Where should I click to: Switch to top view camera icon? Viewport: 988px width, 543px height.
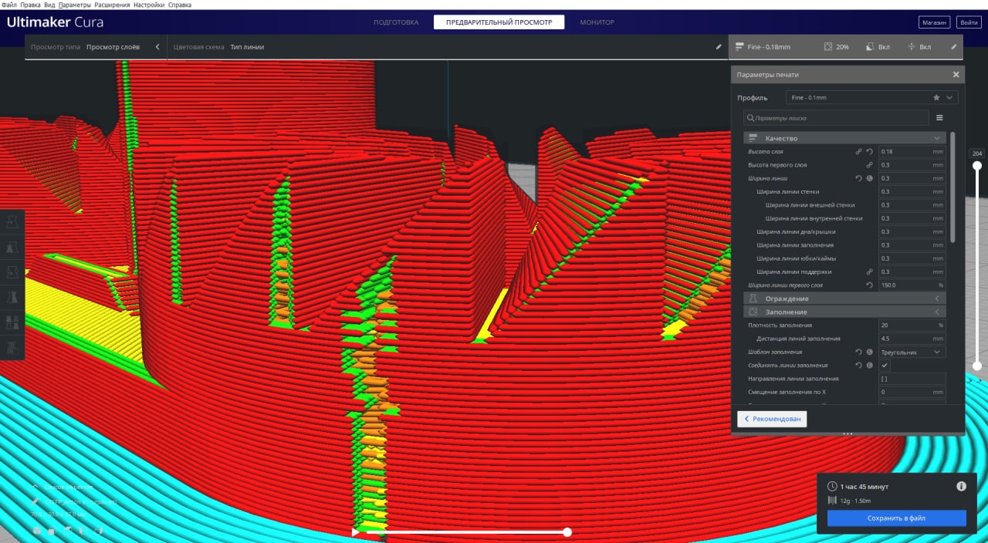[x=68, y=531]
